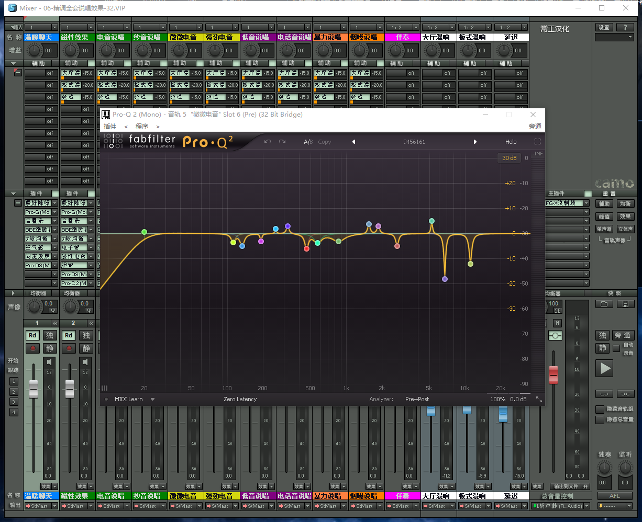Collapse the 辅助 aux section triangle
642x522 pixels.
13,63
